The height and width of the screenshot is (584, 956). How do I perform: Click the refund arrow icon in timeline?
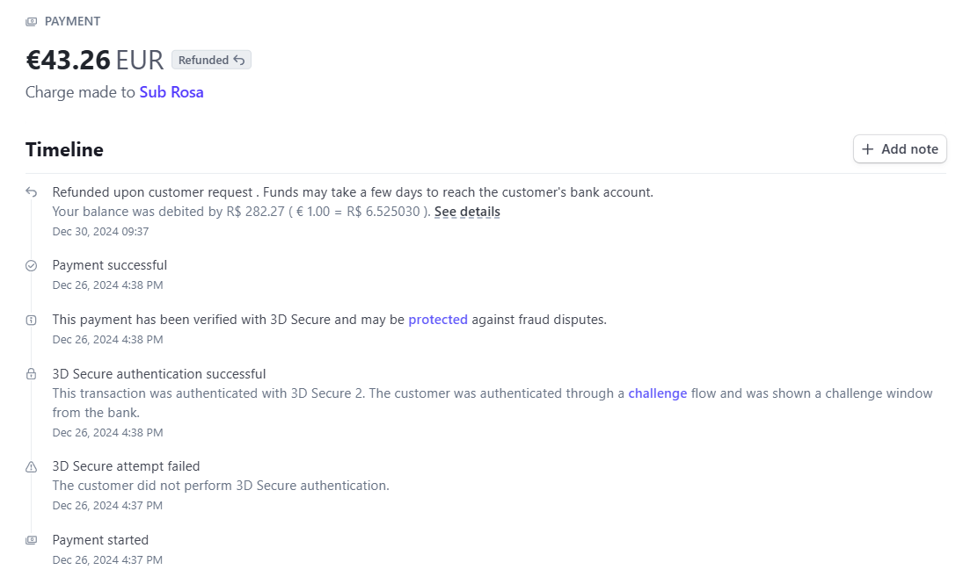31,192
